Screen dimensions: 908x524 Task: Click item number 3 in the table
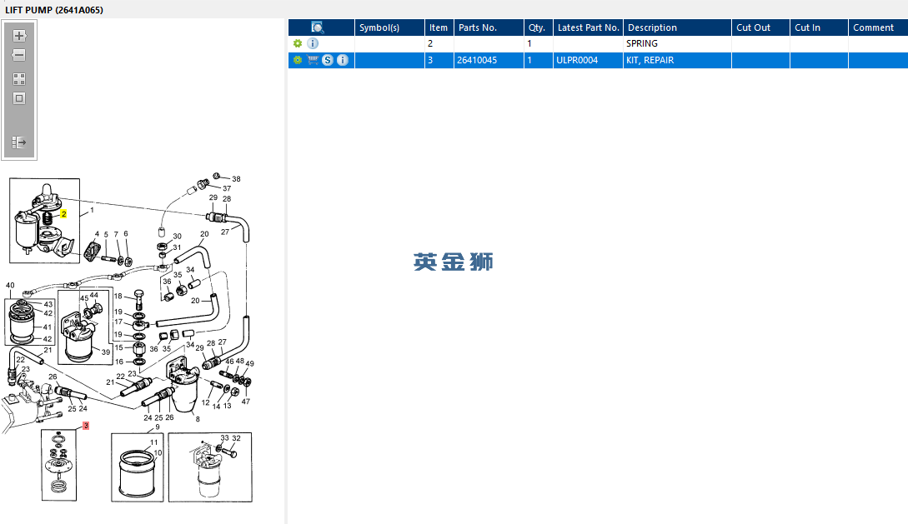pos(430,60)
